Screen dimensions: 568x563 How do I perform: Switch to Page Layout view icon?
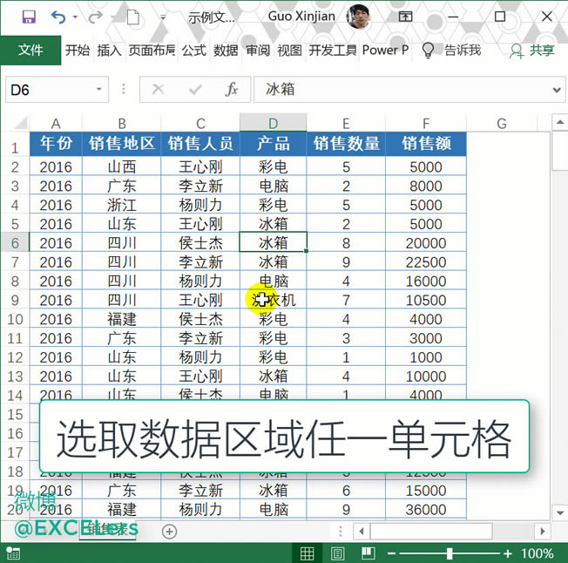point(338,553)
